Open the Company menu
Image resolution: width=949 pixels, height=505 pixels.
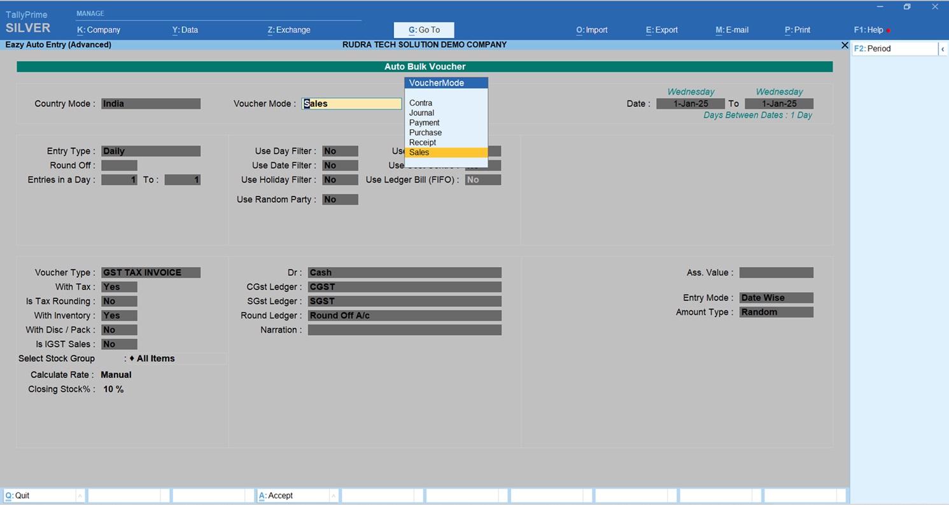99,30
